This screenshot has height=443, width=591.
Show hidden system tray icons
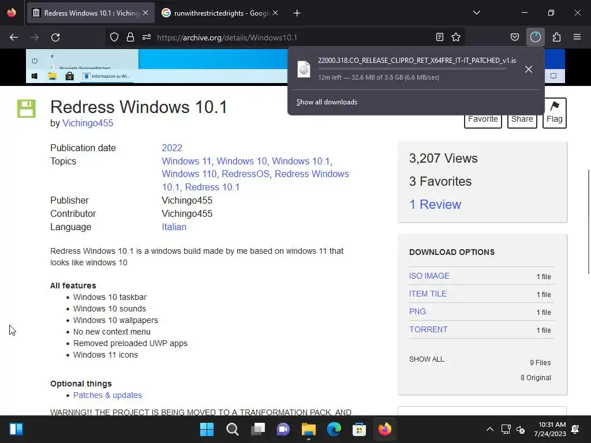(x=489, y=429)
